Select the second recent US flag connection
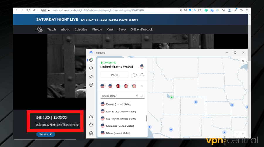This screenshot has width=264, height=147. point(110,86)
